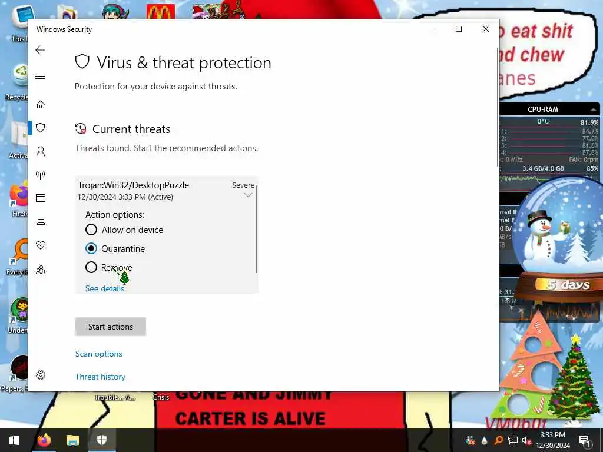Viewport: 603px width, 452px height.
Task: Collapse the Trojan threat chevron
Action: pyautogui.click(x=248, y=195)
